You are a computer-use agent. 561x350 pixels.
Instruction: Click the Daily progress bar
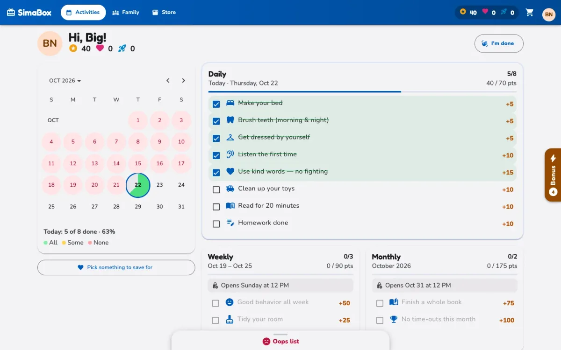pos(363,91)
